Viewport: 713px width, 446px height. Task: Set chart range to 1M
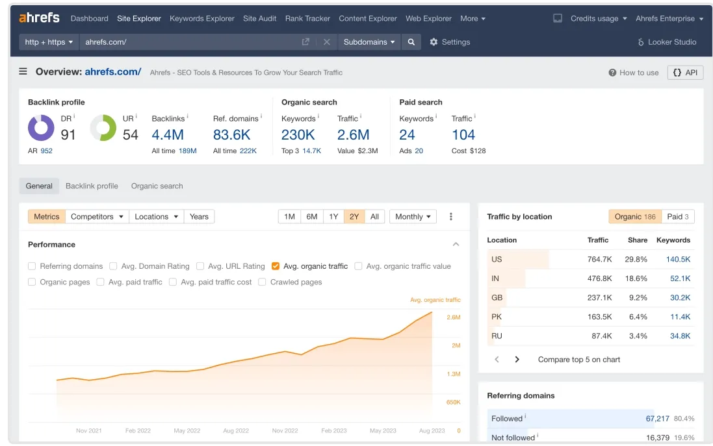pyautogui.click(x=289, y=217)
